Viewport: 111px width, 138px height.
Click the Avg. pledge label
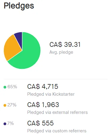pyautogui.click(x=61, y=52)
